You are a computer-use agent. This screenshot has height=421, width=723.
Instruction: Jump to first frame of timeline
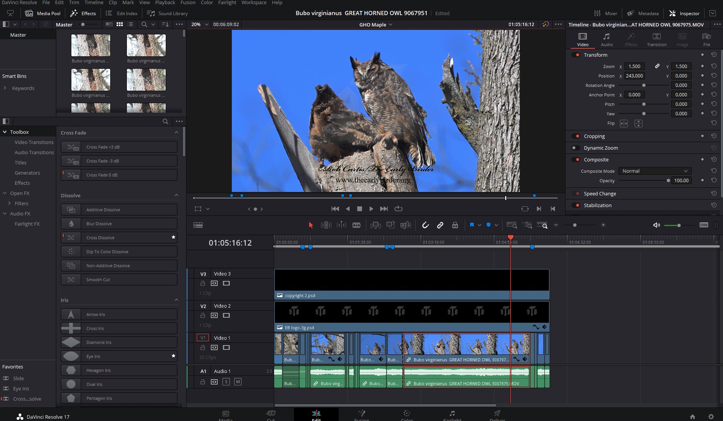pyautogui.click(x=335, y=209)
